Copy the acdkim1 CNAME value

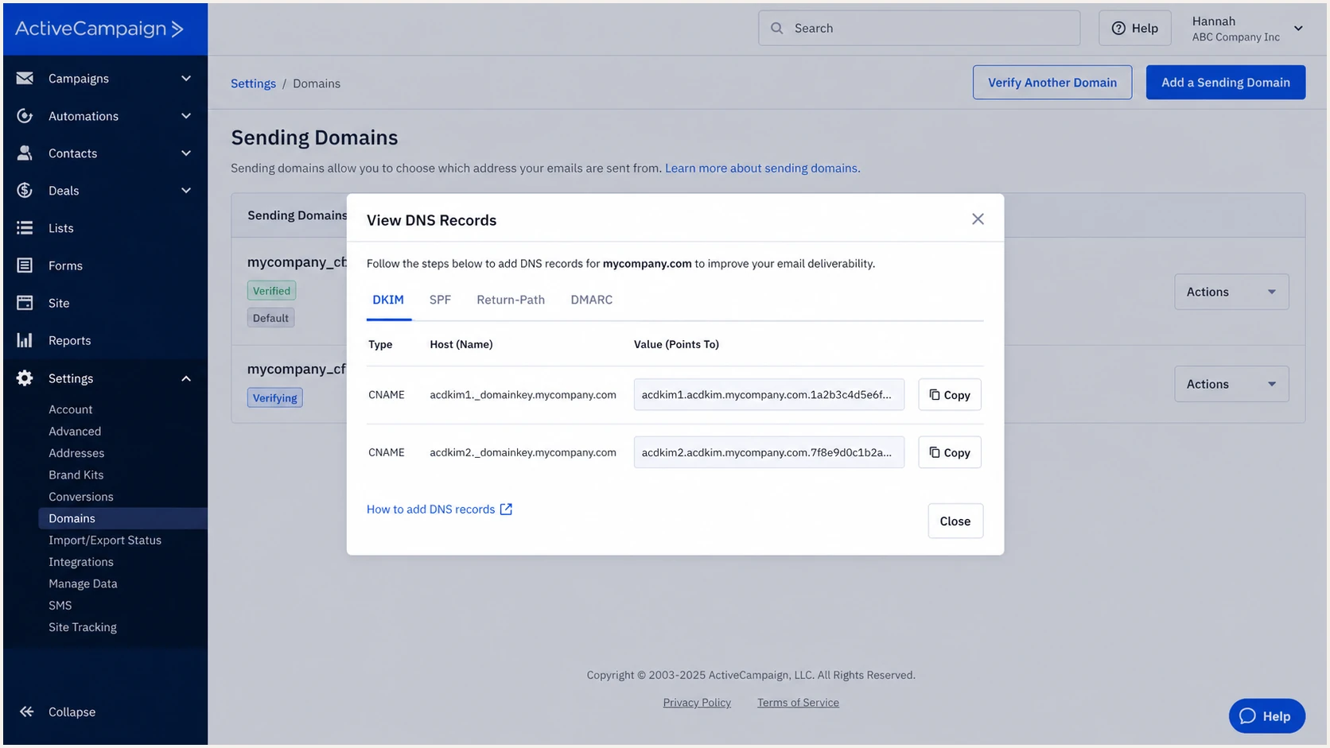(x=950, y=394)
